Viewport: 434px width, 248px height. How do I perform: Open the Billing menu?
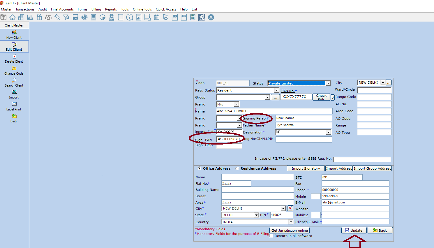tap(96, 9)
